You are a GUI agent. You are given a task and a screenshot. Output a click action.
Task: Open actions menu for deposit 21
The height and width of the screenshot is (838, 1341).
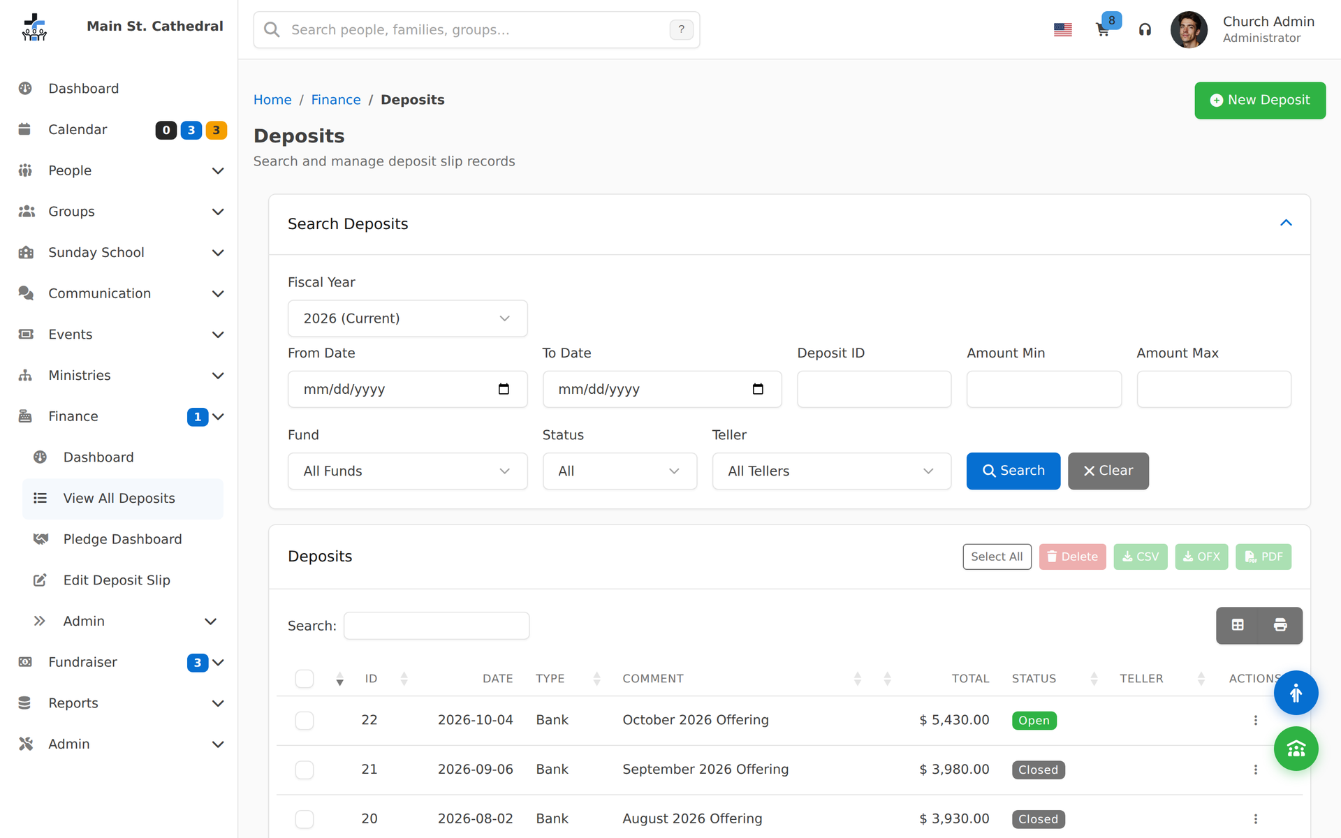coord(1255,770)
